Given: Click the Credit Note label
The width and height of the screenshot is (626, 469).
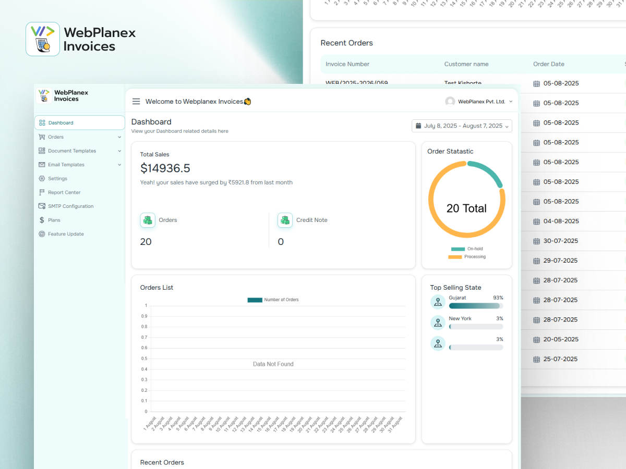Looking at the screenshot, I should (312, 220).
